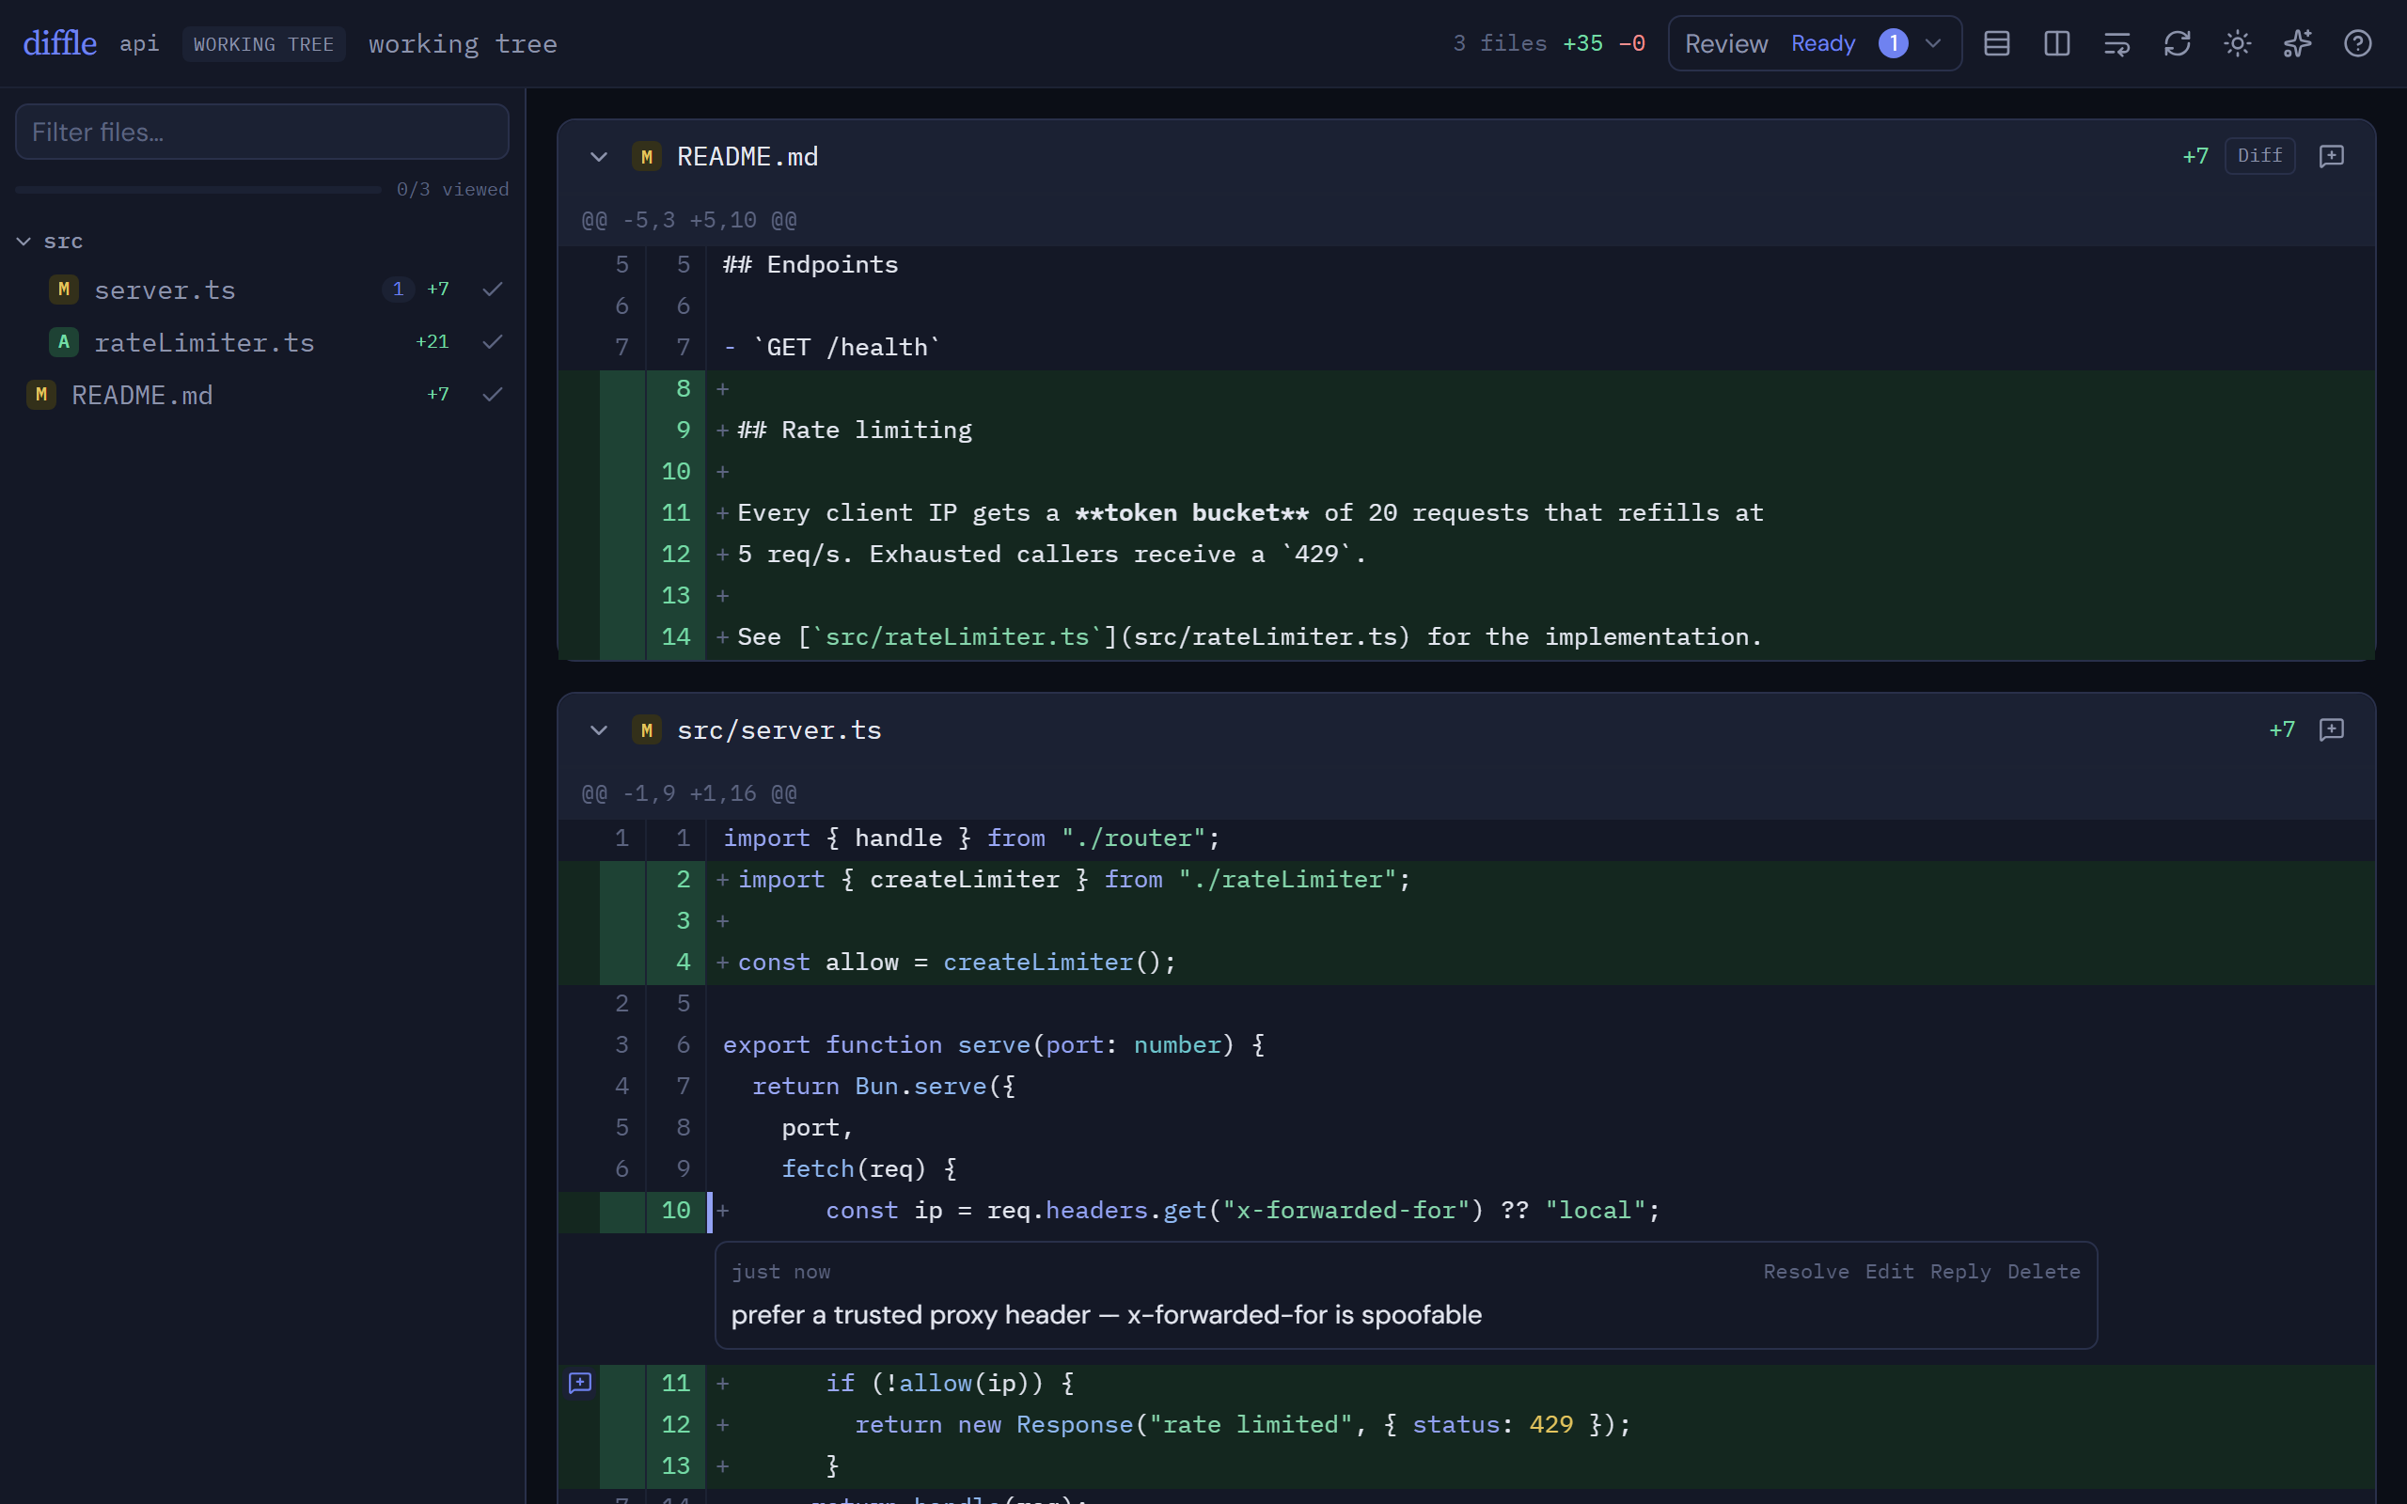Click the 'const allow = createLimiter()' line
The height and width of the screenshot is (1504, 2407).
pos(1466,963)
